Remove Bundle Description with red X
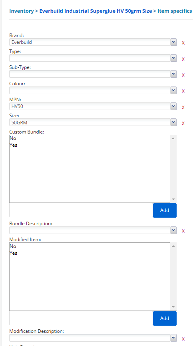This screenshot has height=346, width=193. coord(183,231)
